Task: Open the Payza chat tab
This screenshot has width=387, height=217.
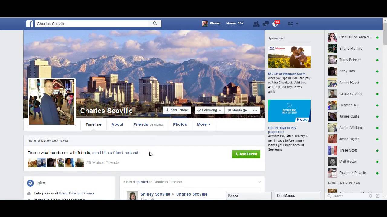Action: [249, 196]
